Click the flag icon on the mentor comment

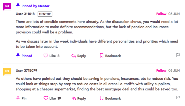point(178,55)
